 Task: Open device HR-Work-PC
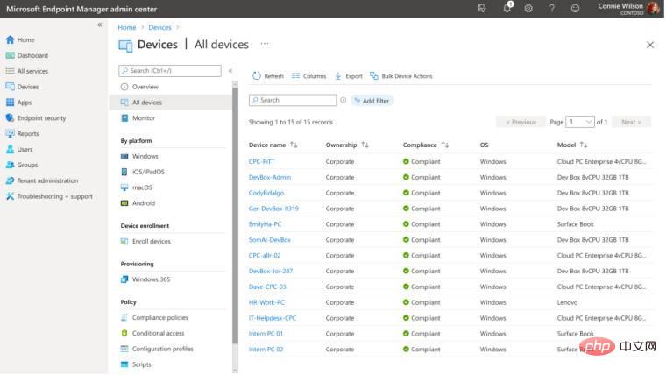(266, 302)
